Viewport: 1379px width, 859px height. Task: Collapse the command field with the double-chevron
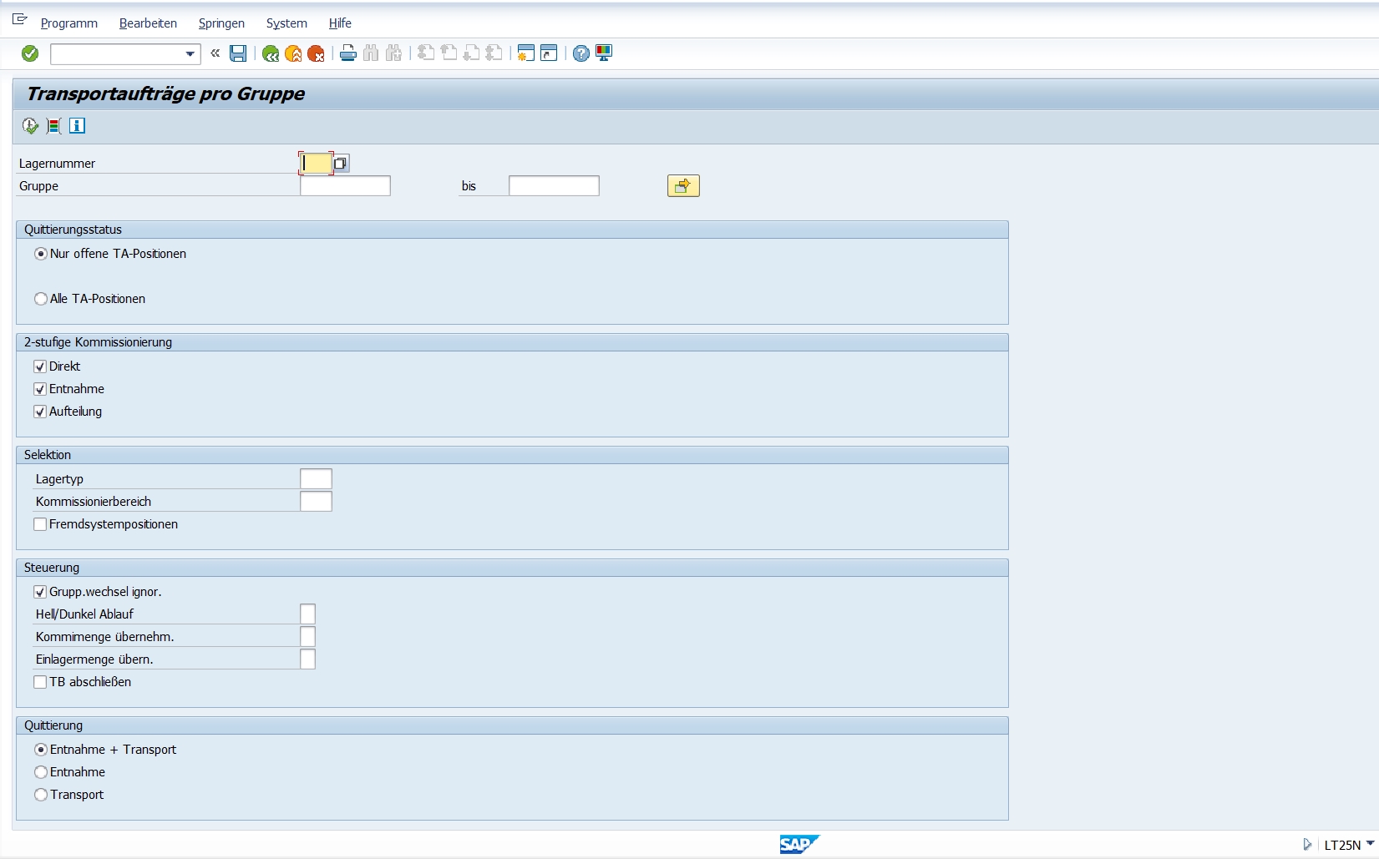click(x=215, y=53)
